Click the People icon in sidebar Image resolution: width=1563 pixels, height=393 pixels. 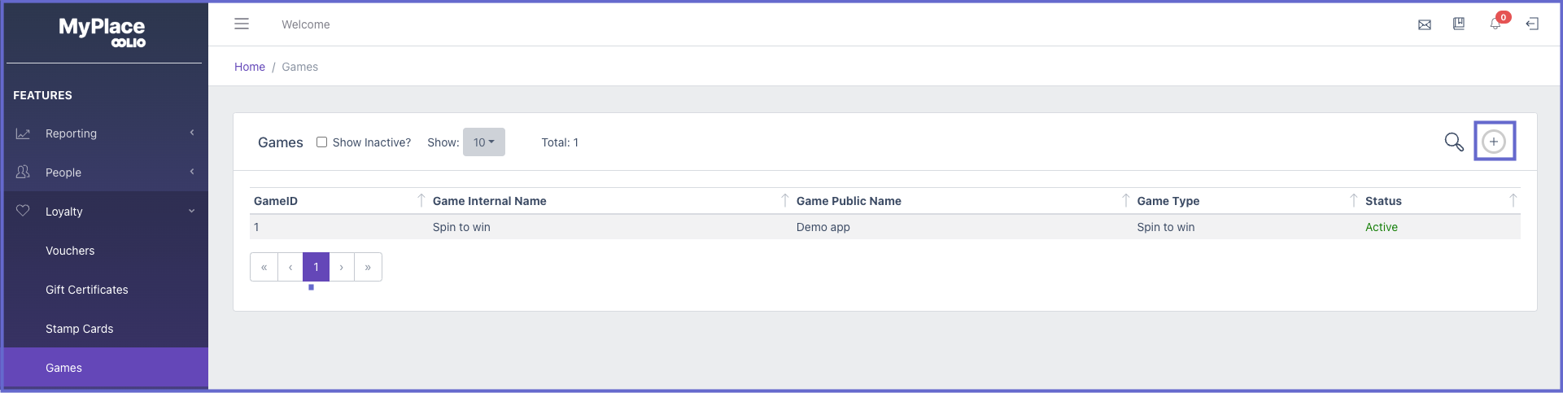point(23,172)
